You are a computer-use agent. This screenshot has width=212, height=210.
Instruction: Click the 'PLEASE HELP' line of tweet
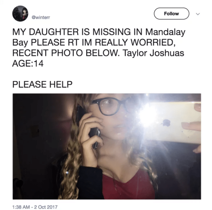point(42,84)
